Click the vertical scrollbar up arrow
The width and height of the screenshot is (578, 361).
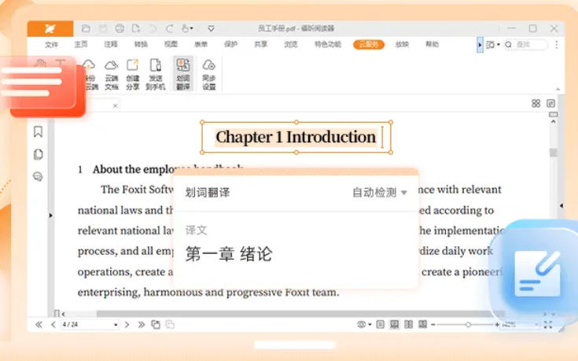554,122
